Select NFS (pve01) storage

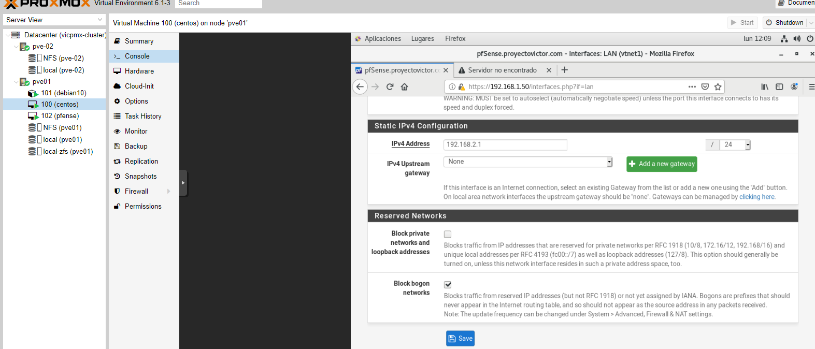coord(62,127)
